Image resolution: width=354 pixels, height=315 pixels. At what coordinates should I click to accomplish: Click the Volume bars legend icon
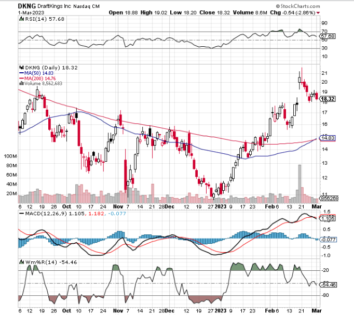(21, 84)
